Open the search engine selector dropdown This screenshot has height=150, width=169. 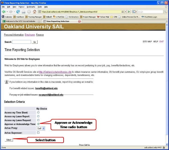pyautogui.click(x=134, y=12)
